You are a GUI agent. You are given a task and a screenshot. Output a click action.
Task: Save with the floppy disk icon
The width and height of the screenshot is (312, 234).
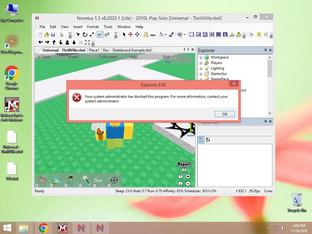click(x=53, y=35)
